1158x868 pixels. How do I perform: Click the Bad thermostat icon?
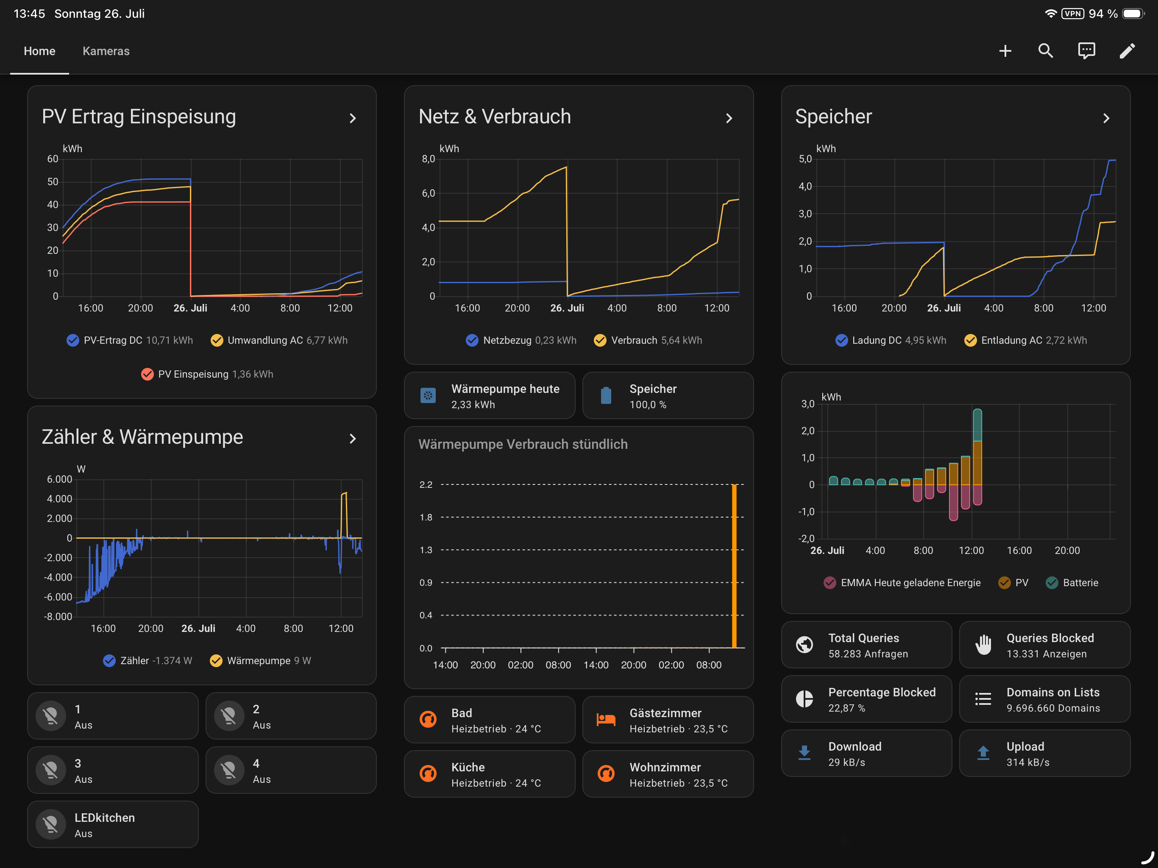[x=428, y=719]
